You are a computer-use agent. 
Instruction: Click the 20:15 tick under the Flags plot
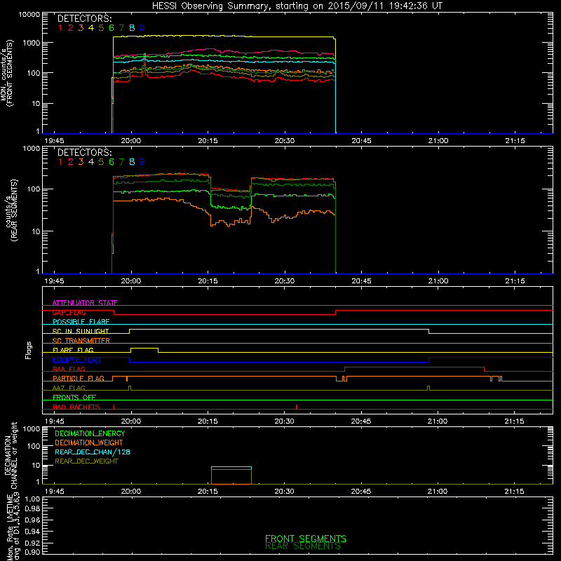click(x=208, y=421)
